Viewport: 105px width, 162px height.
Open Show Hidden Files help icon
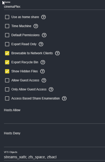coord(42,71)
